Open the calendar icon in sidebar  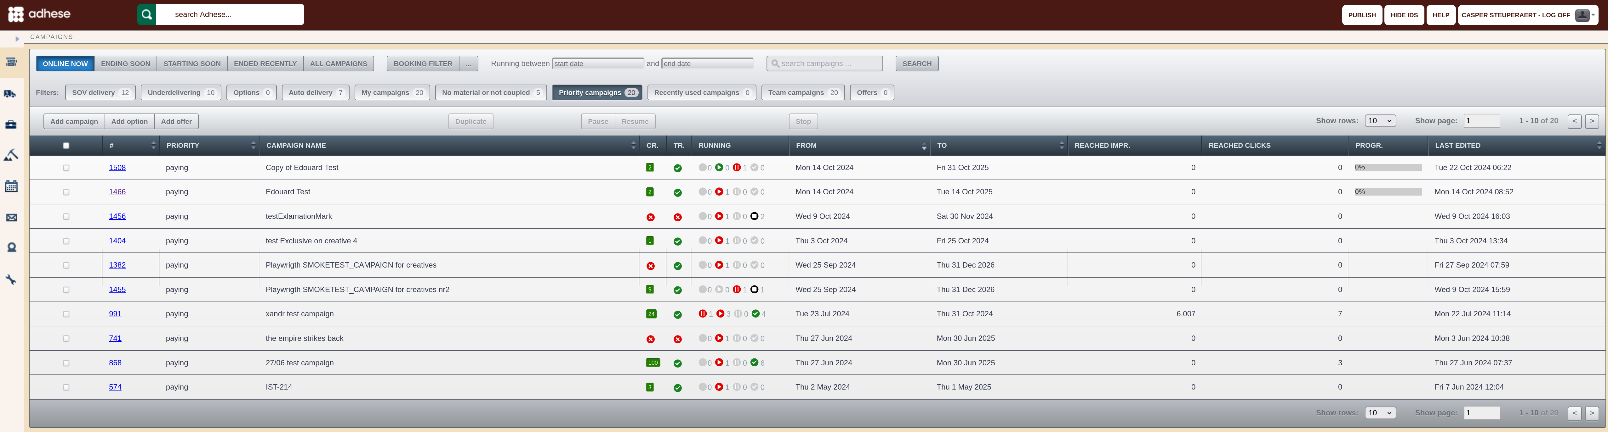(11, 186)
